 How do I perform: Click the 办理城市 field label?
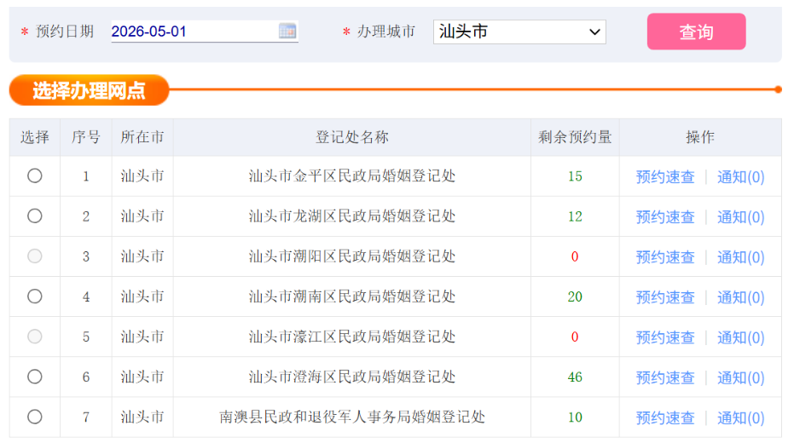pyautogui.click(x=385, y=32)
